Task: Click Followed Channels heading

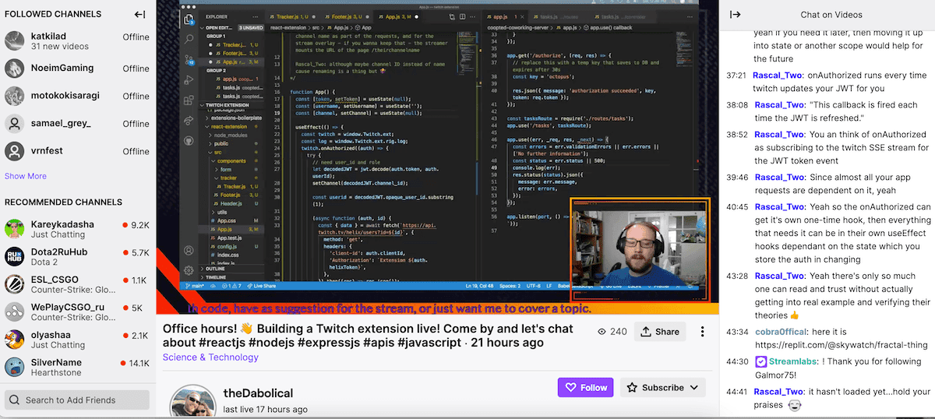Action: click(53, 14)
